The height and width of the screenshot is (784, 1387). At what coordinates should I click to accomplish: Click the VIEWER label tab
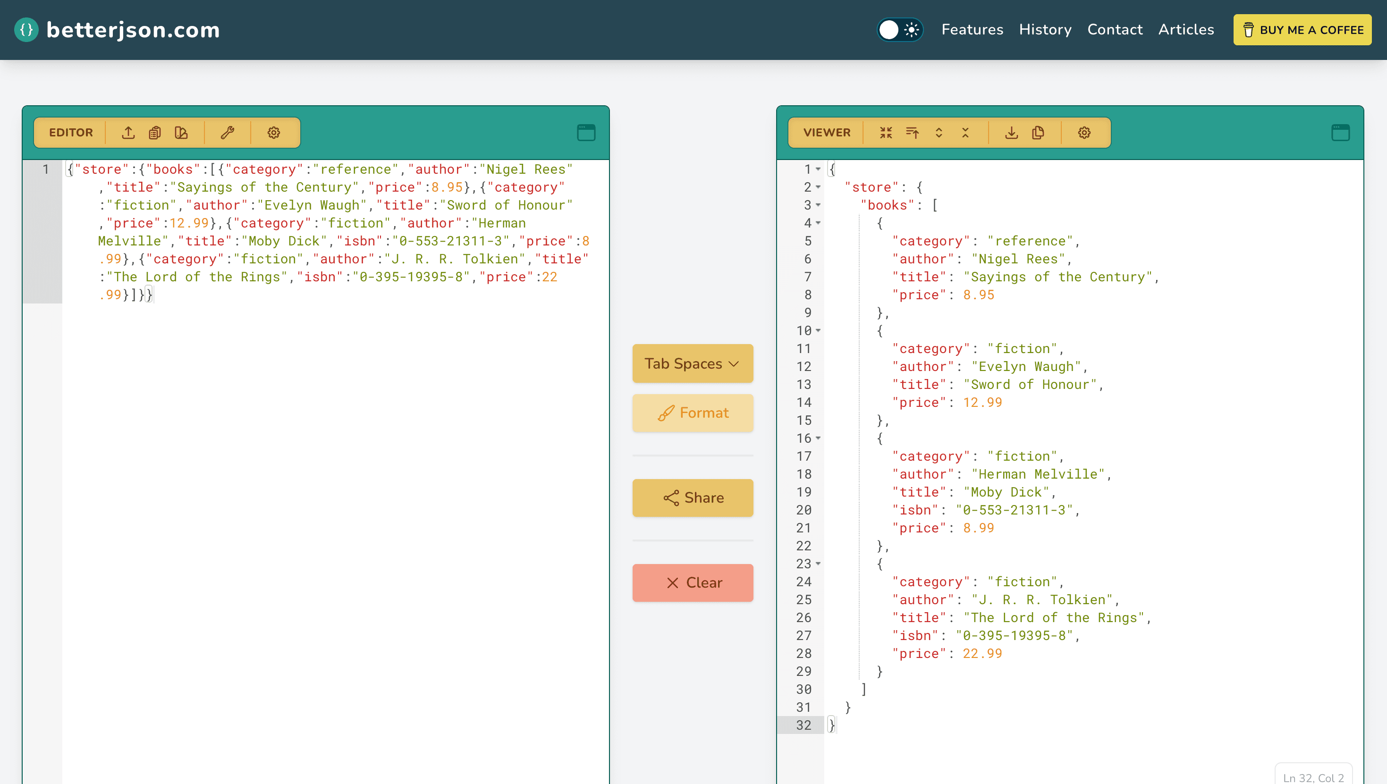[x=827, y=133]
